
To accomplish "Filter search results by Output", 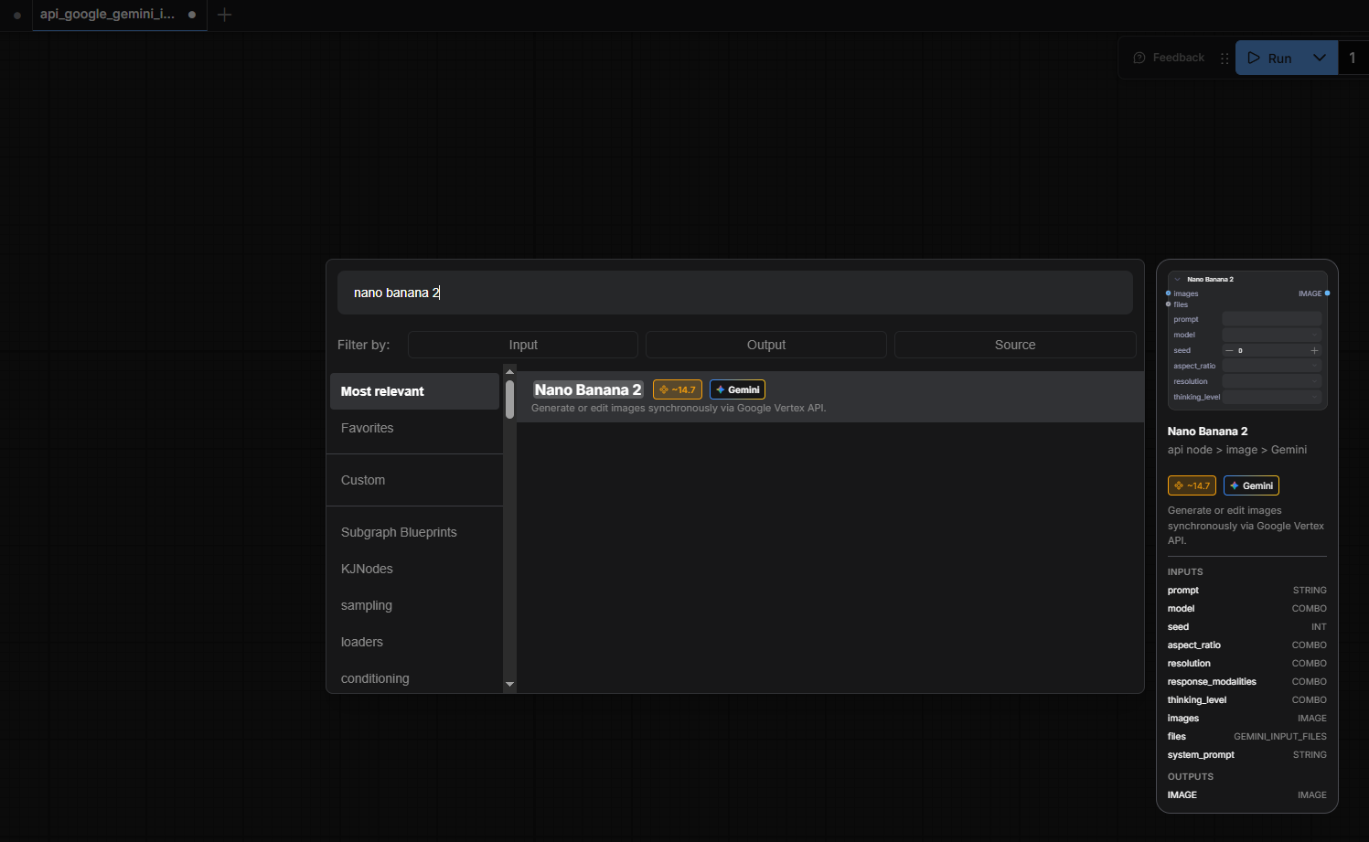I will tap(766, 345).
